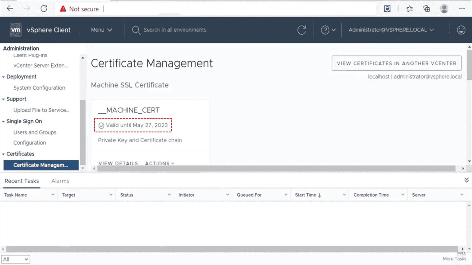Click the vm logo icon
Screen dimensions: 472x265
16,30
